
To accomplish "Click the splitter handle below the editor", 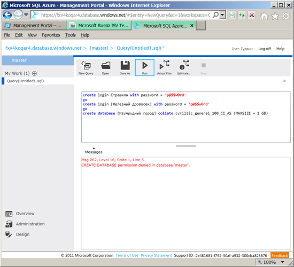I will pos(186,146).
